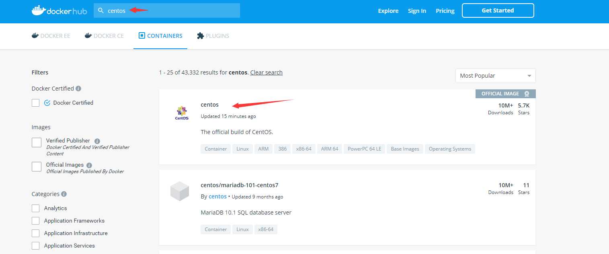Check the Application Infrastructure category

tap(36, 233)
